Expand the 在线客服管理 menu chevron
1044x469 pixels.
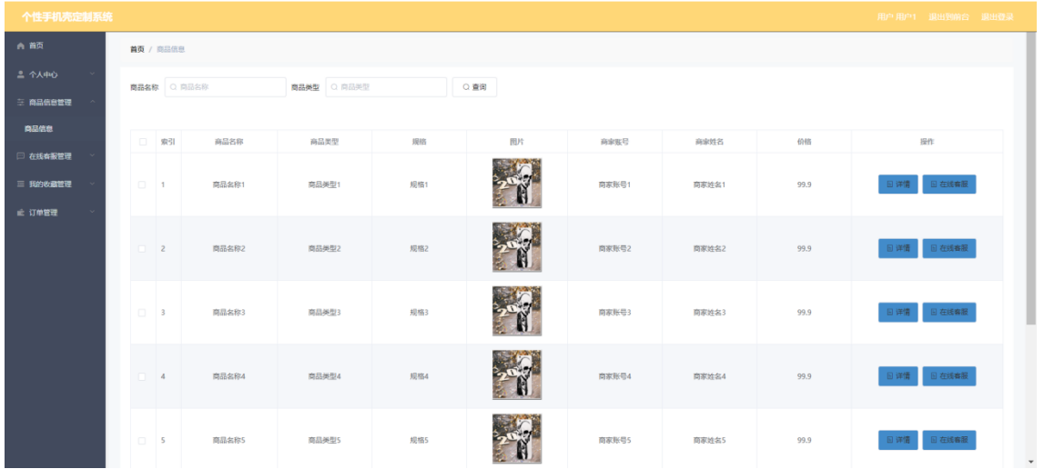(x=92, y=156)
